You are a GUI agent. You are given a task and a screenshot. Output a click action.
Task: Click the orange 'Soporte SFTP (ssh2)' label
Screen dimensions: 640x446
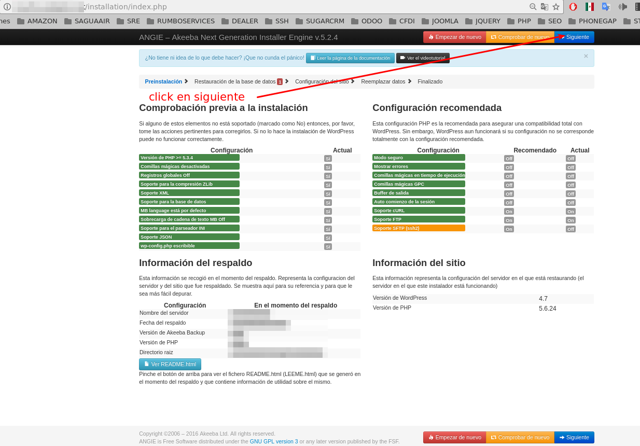pos(419,228)
